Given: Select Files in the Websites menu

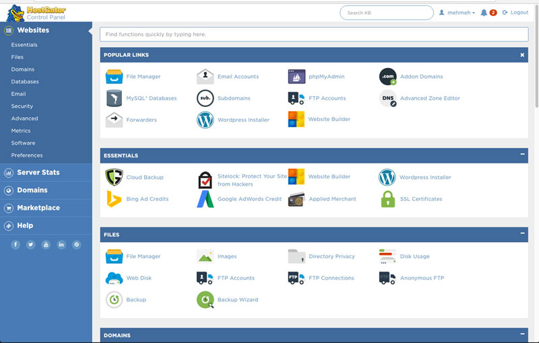Looking at the screenshot, I should coord(18,57).
